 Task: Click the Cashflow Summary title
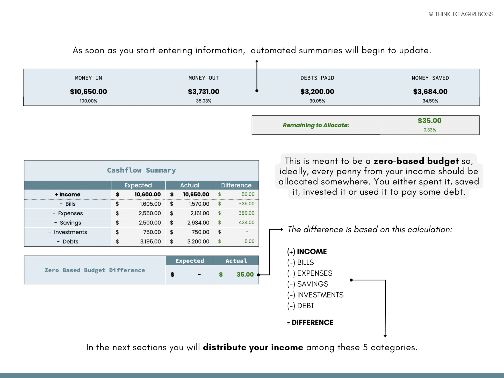point(141,170)
